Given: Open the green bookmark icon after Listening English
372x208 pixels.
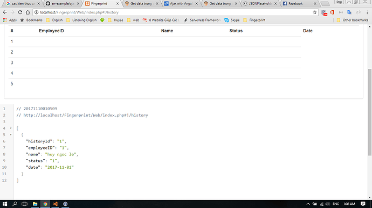Looking at the screenshot, I should click(102, 20).
